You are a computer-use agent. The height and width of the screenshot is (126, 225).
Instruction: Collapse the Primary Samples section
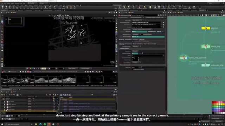(120, 49)
